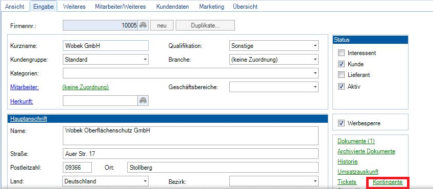The image size is (433, 189).
Task: Open the Kontingente link
Action: click(x=388, y=182)
